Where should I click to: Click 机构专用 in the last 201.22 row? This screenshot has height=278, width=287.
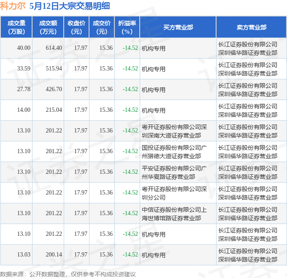[x=154, y=235]
